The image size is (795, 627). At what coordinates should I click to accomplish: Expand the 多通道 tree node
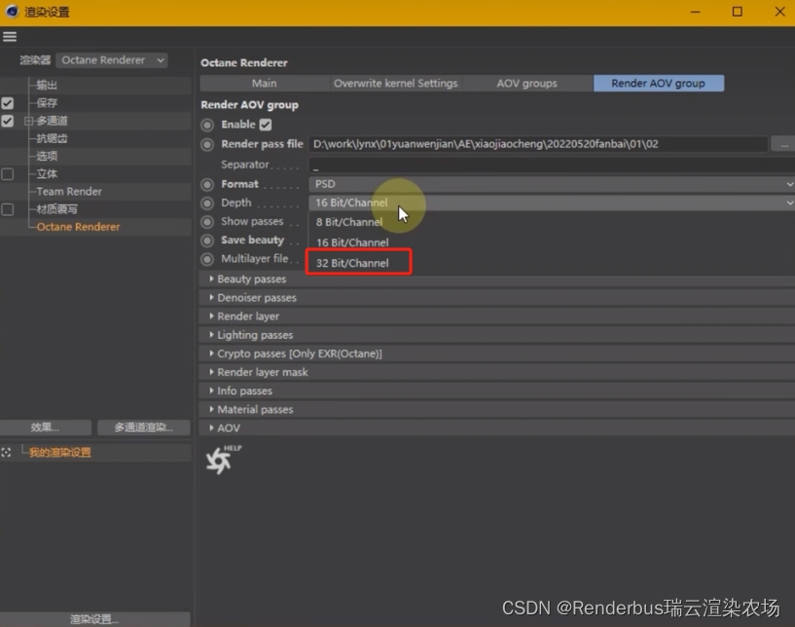click(x=28, y=121)
